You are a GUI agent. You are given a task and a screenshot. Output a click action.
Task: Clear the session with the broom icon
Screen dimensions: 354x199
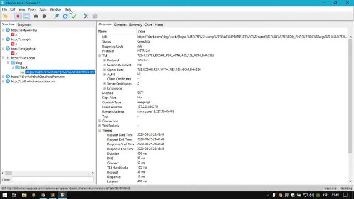click(x=6, y=16)
